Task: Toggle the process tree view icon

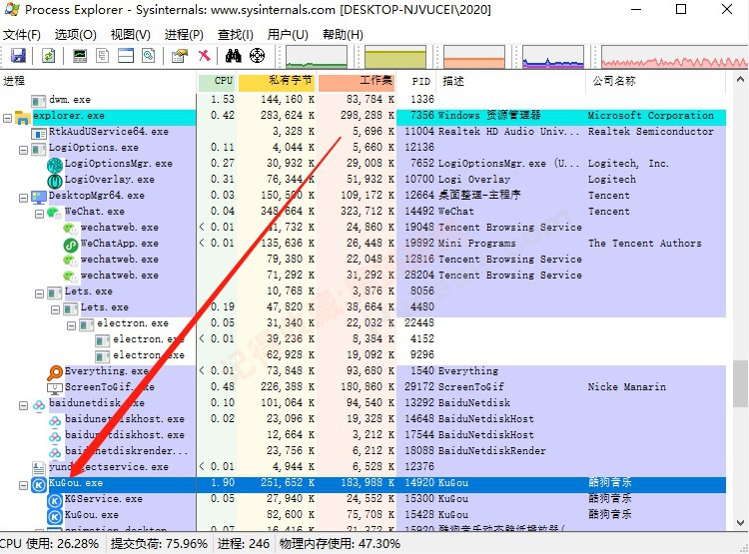Action: [103, 56]
